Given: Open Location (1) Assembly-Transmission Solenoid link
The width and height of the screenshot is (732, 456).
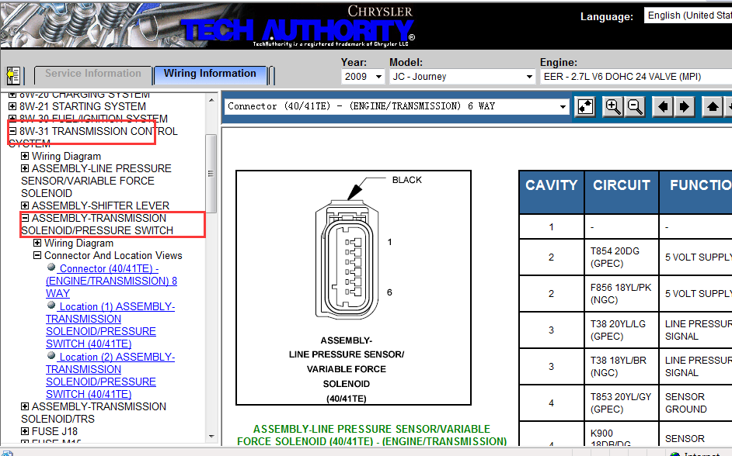Looking at the screenshot, I should (110, 325).
